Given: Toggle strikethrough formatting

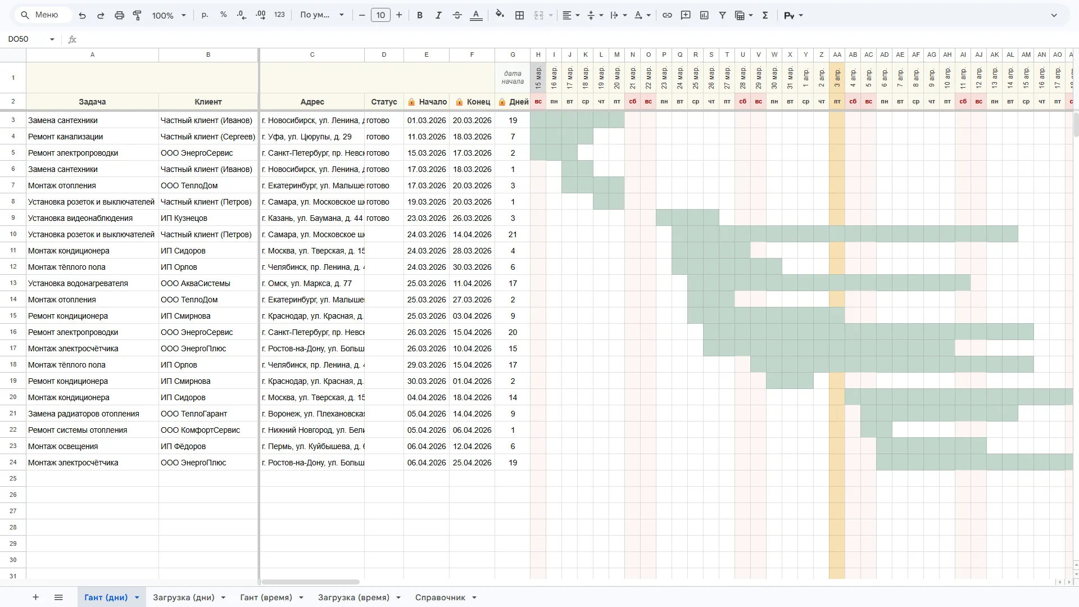Looking at the screenshot, I should point(457,15).
